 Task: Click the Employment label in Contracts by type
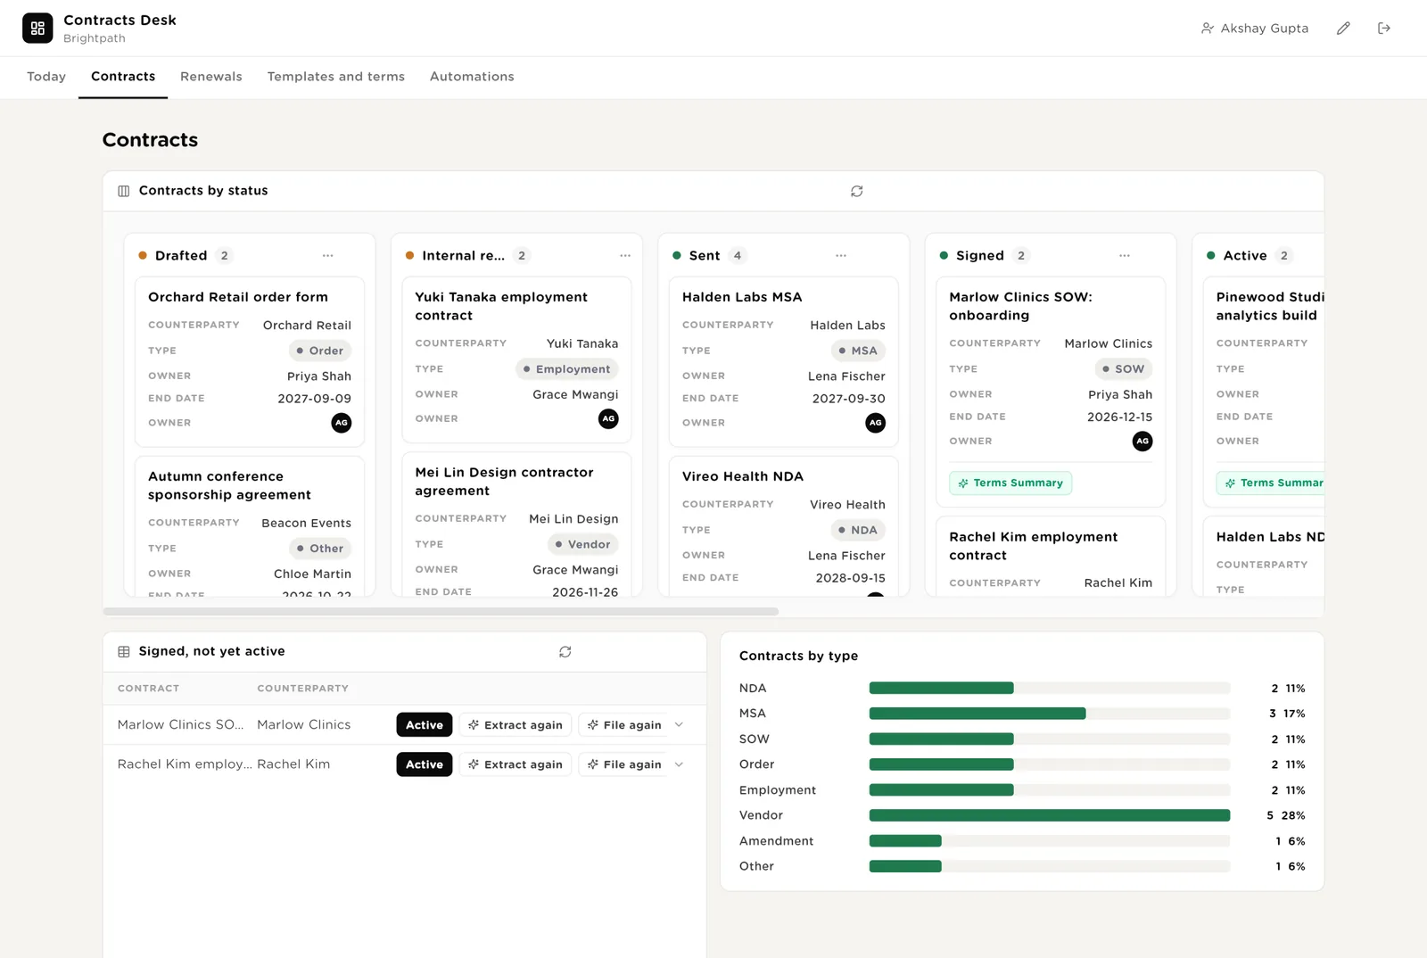778,790
